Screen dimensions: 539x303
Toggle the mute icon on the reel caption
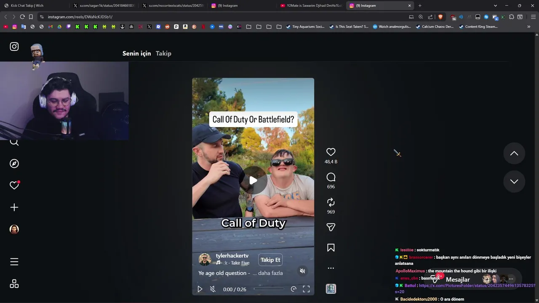[302, 271]
